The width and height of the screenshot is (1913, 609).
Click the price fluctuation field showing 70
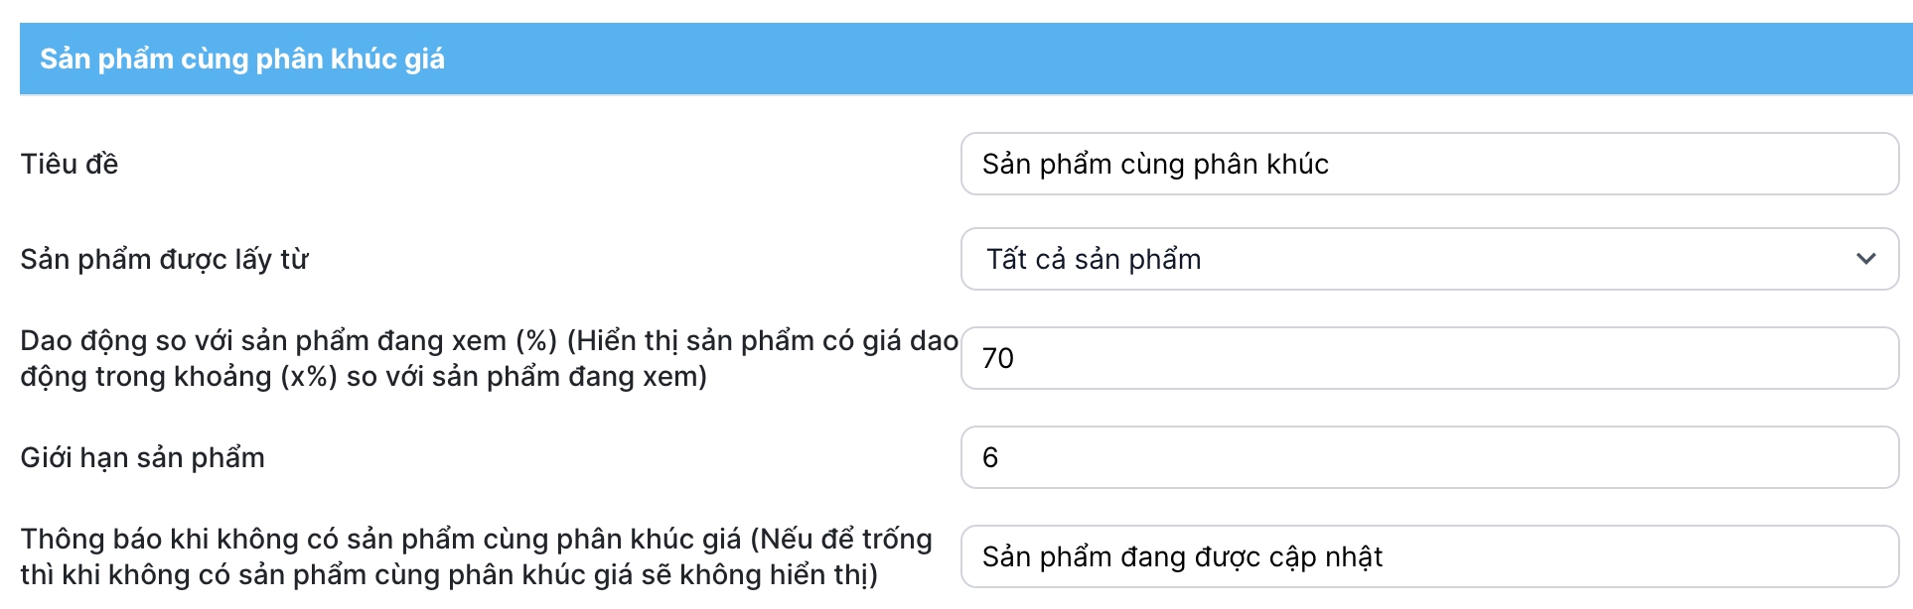[1428, 358]
